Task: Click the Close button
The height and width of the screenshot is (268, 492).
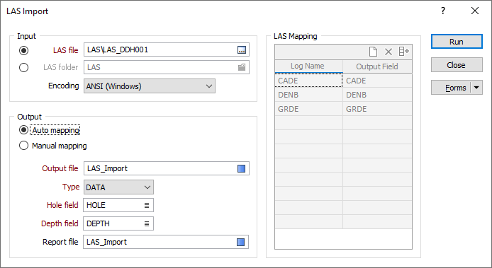Action: click(x=457, y=65)
